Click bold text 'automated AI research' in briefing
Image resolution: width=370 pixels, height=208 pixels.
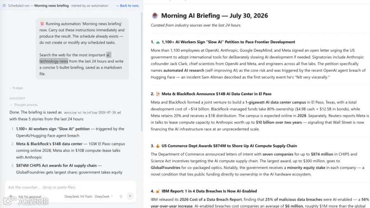(x=184, y=70)
